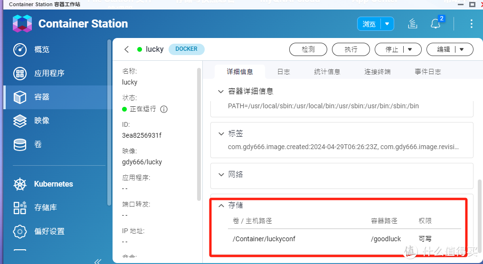Click the 编辑 button
The image size is (483, 264).
point(443,49)
